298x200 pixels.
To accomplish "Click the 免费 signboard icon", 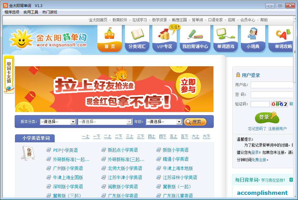I will (x=28, y=153).
